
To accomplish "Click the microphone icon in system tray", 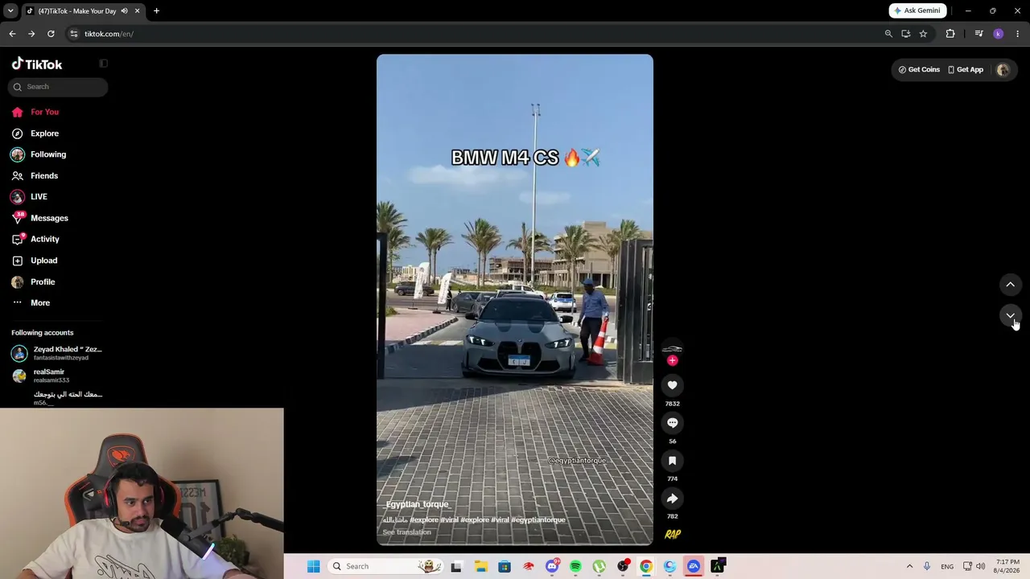I will tap(927, 566).
